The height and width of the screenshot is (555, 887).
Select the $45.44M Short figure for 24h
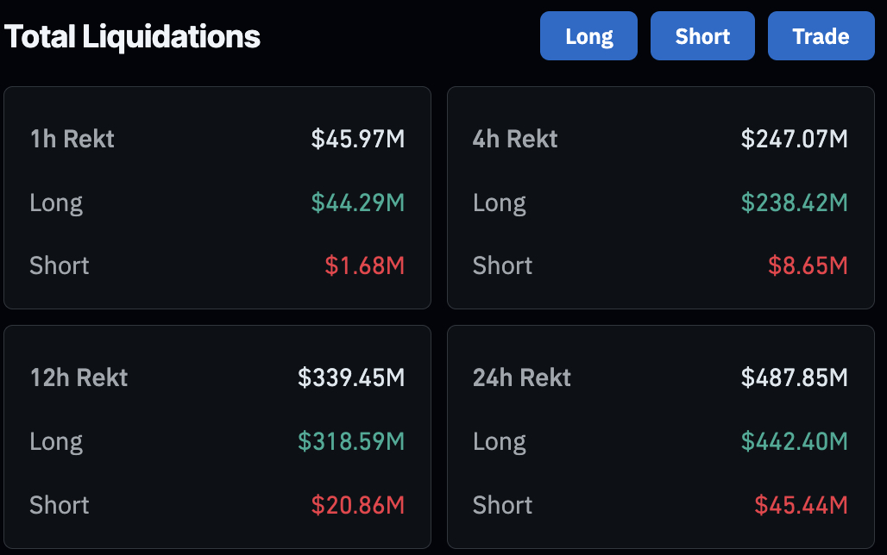[x=802, y=505]
